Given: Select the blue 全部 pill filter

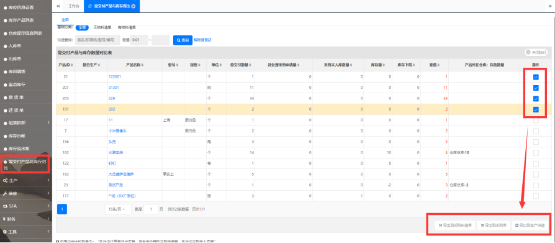Looking at the screenshot, I should 82,27.
